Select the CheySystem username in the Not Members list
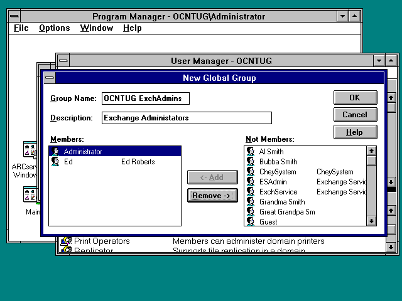The width and height of the screenshot is (402, 301). coord(278,172)
